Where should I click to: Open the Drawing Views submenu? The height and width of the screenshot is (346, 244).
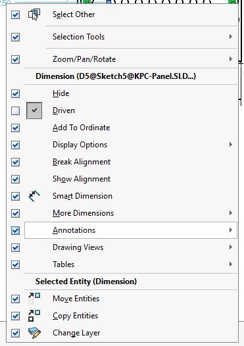click(x=131, y=247)
